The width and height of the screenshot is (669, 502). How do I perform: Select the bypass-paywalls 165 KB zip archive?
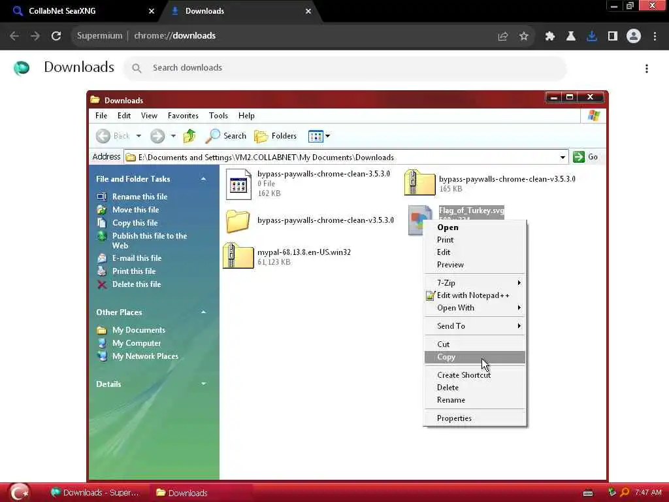(x=420, y=182)
